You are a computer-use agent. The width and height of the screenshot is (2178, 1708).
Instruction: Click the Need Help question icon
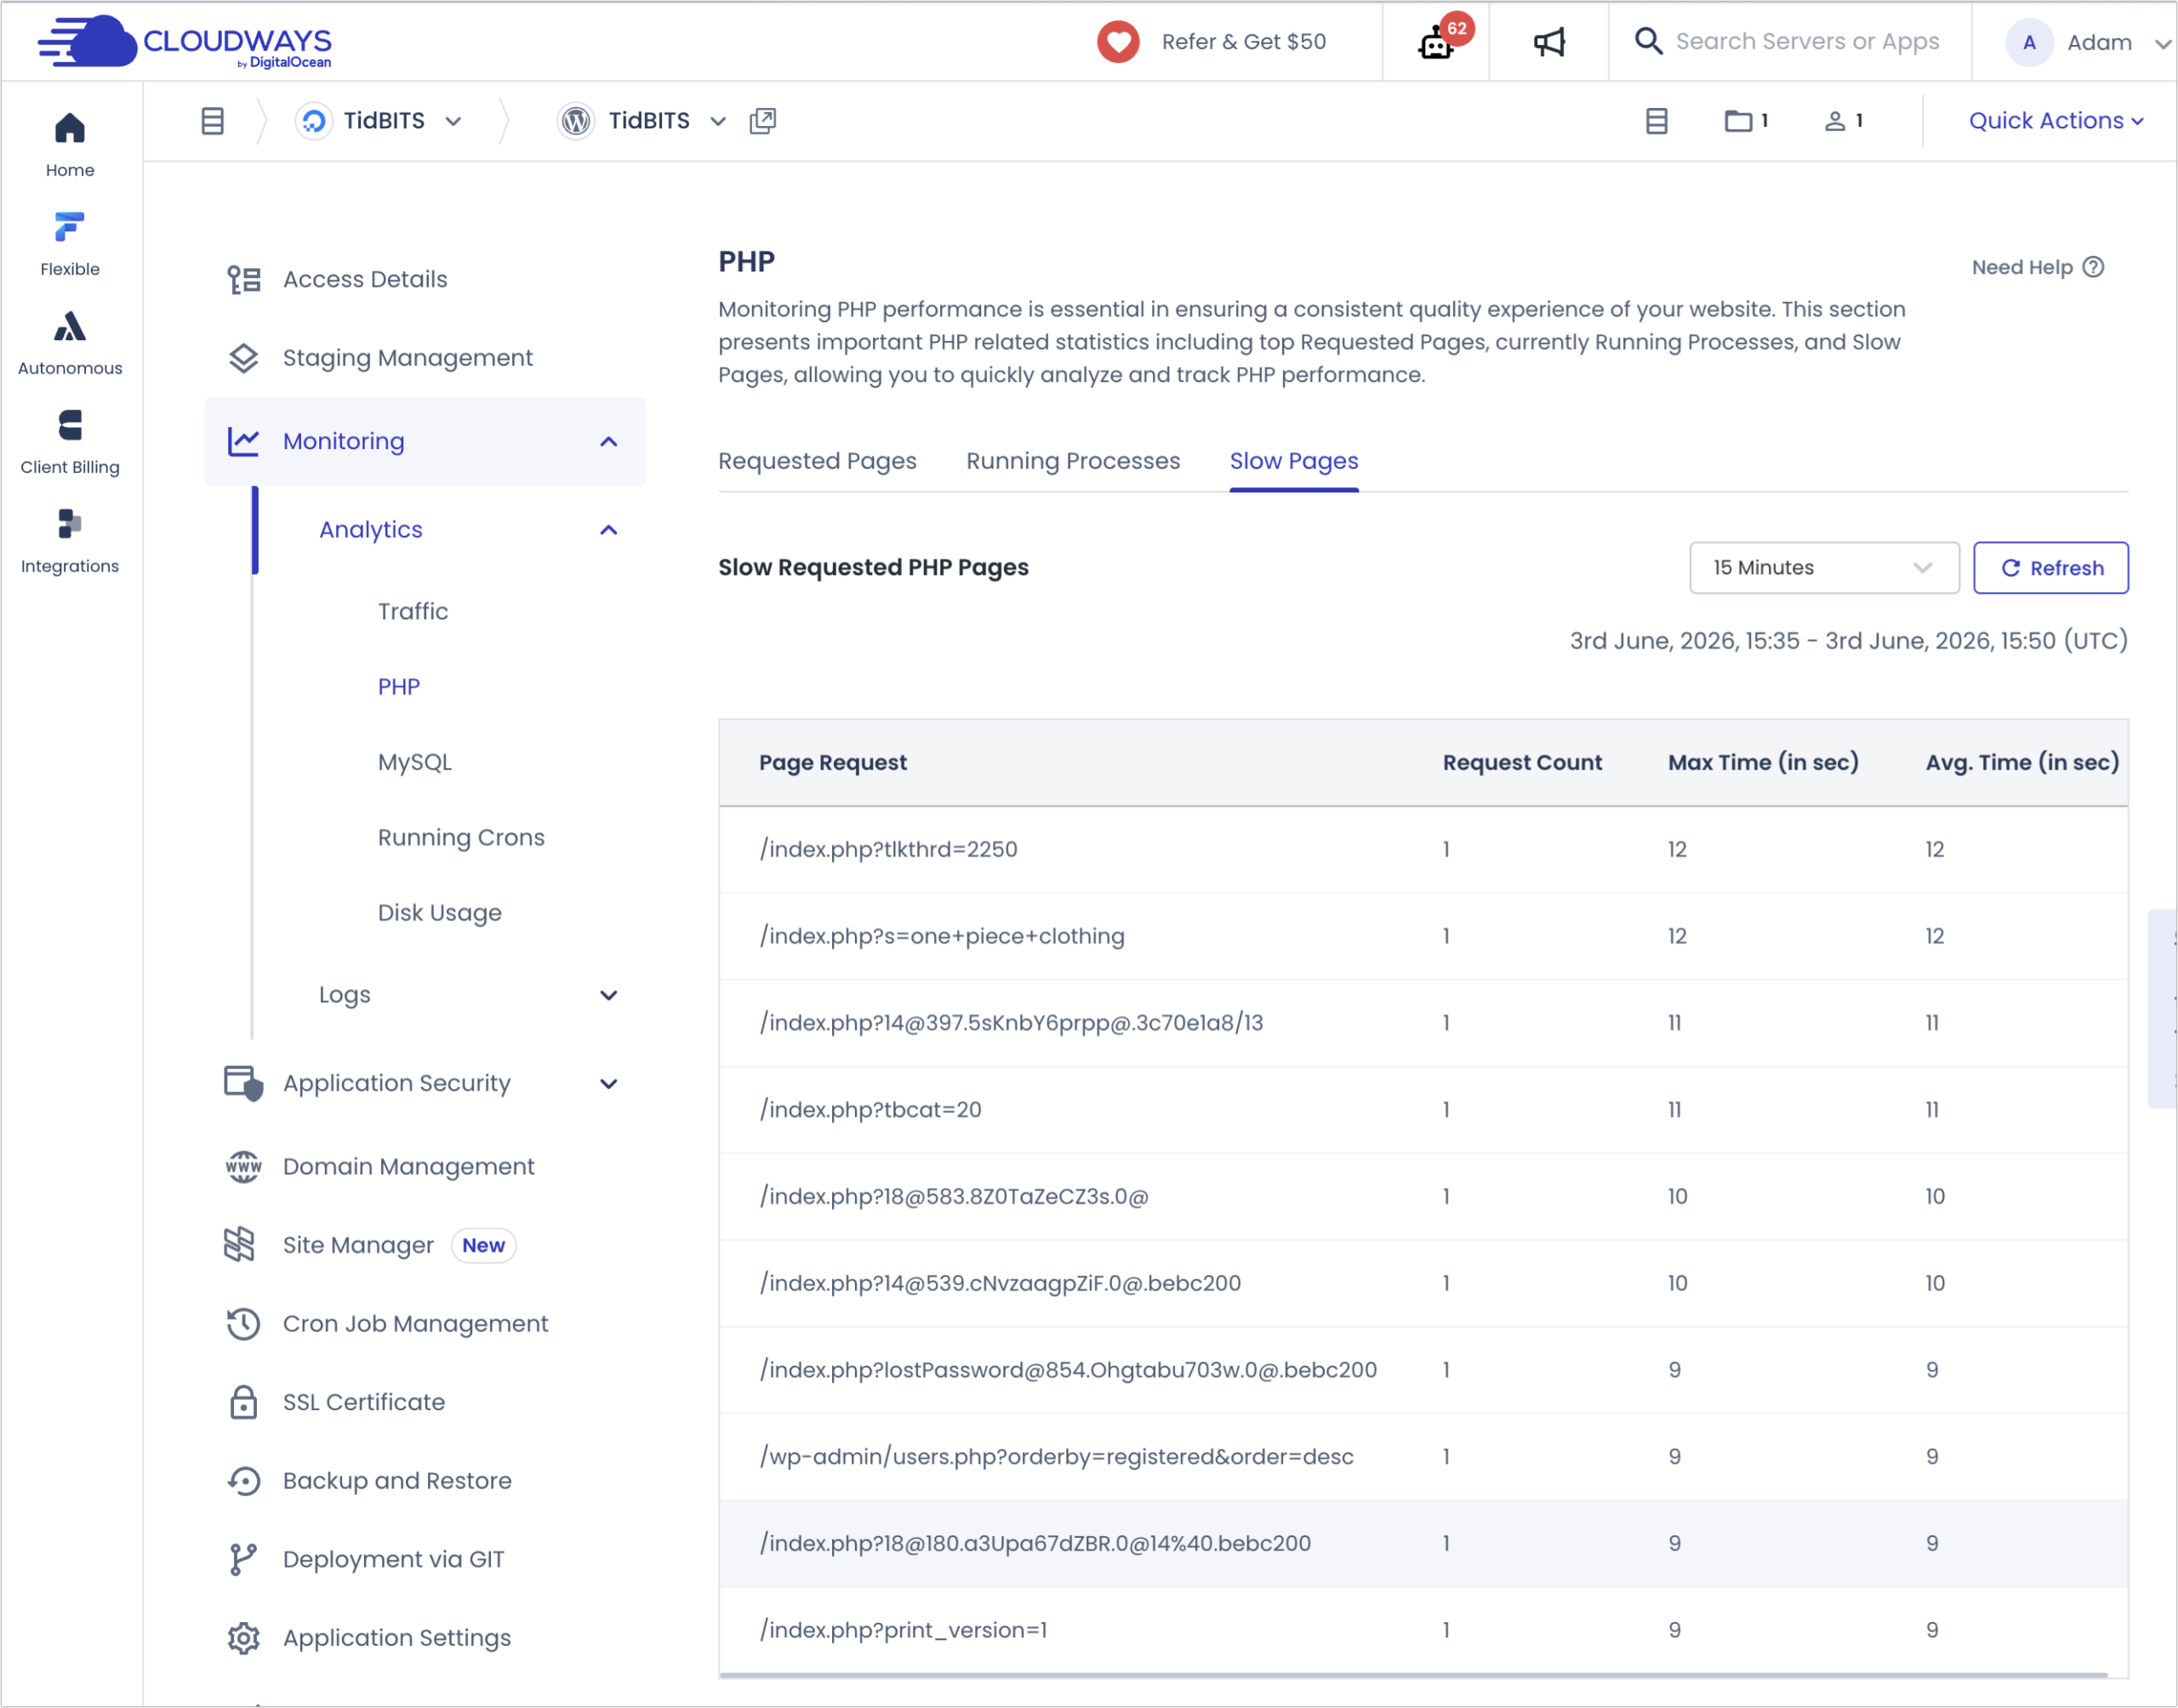2093,267
